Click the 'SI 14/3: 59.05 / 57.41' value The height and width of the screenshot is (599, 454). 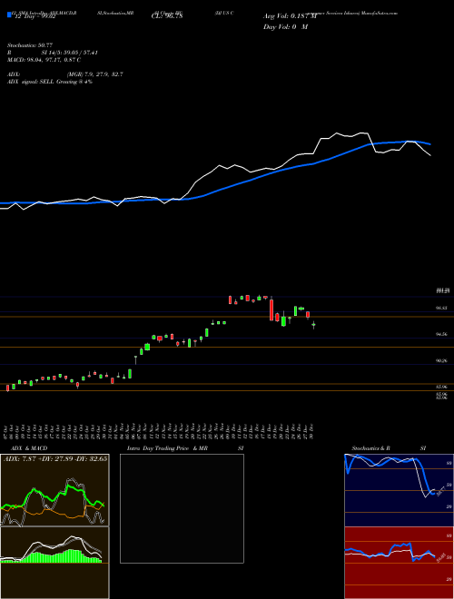[x=70, y=53]
